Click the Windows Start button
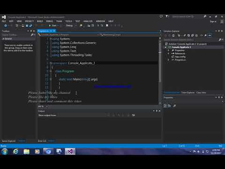 [x=5, y=152]
